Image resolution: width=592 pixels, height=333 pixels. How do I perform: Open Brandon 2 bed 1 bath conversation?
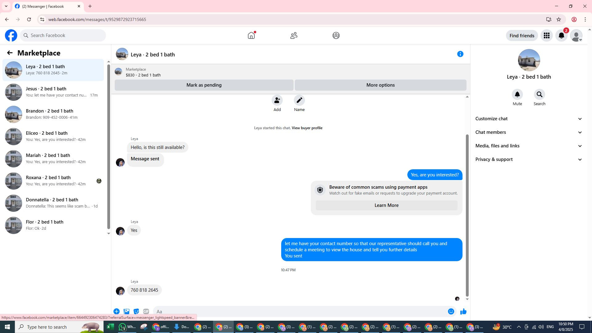click(53, 114)
